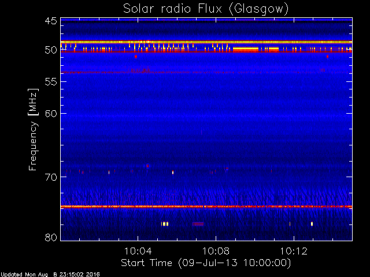Click the 70 frequency tick label
The width and height of the screenshot is (370, 277).
(x=51, y=177)
